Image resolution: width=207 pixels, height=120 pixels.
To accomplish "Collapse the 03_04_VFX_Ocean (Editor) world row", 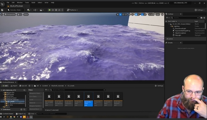I will click(x=169, y=24).
